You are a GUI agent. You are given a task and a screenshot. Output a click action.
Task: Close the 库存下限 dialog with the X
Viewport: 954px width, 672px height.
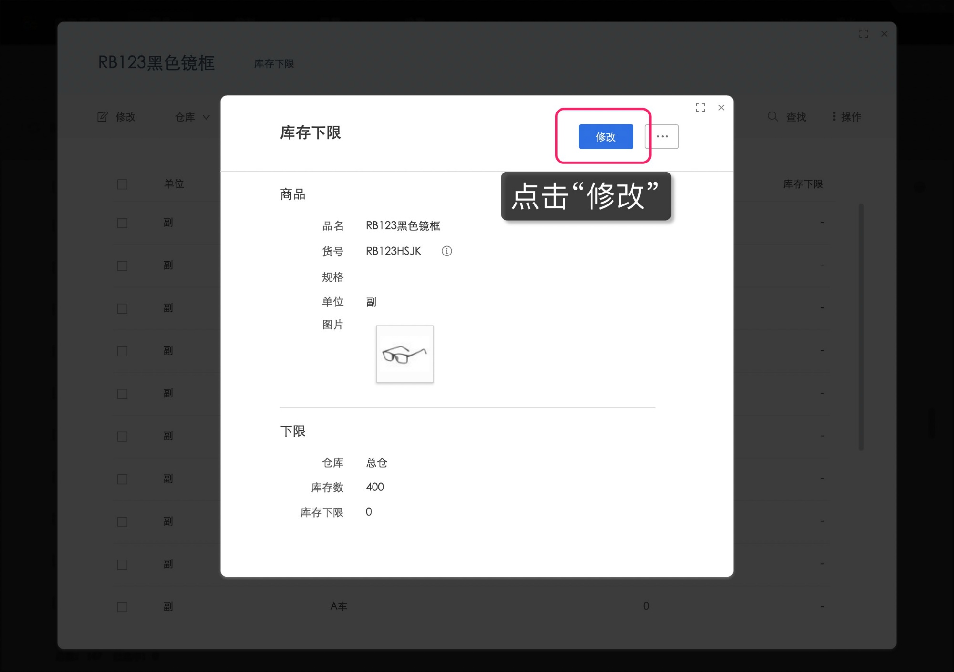(721, 108)
